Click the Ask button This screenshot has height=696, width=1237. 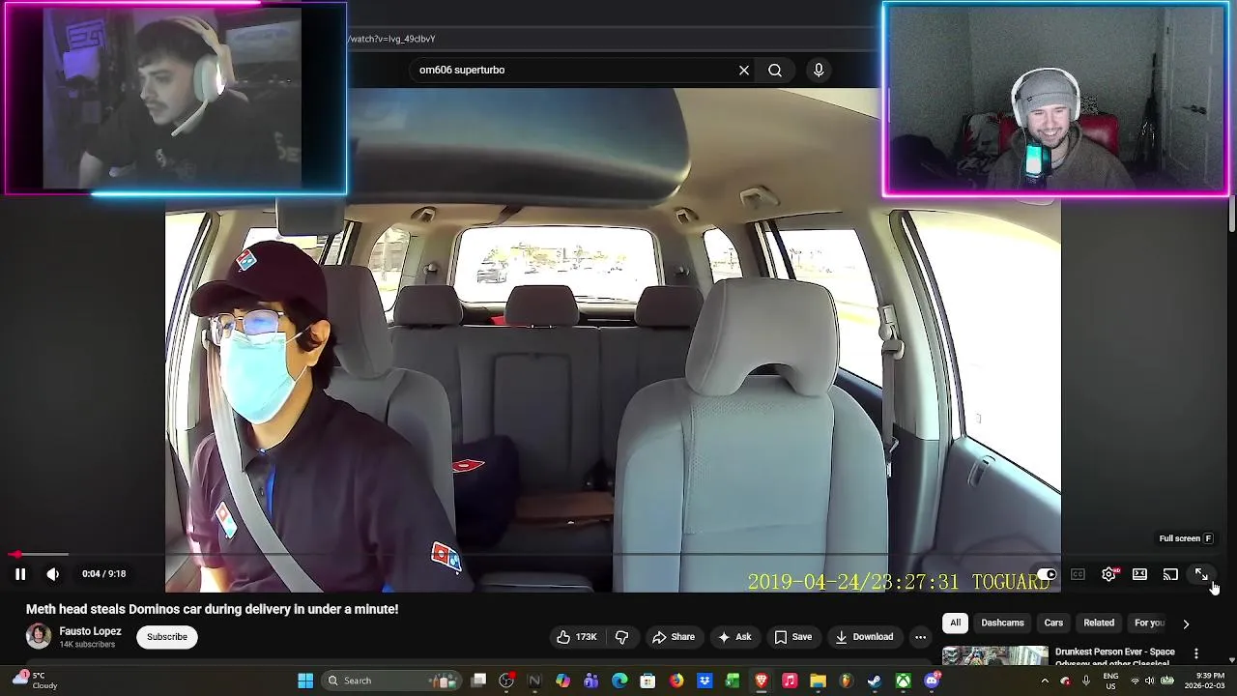(734, 637)
